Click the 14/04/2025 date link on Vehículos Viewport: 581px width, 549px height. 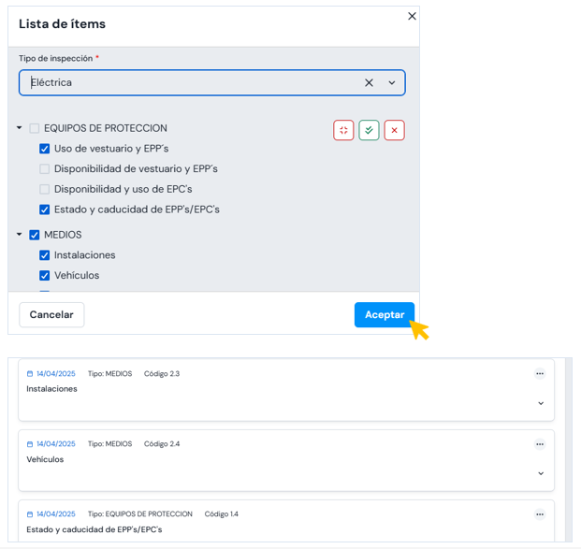55,444
